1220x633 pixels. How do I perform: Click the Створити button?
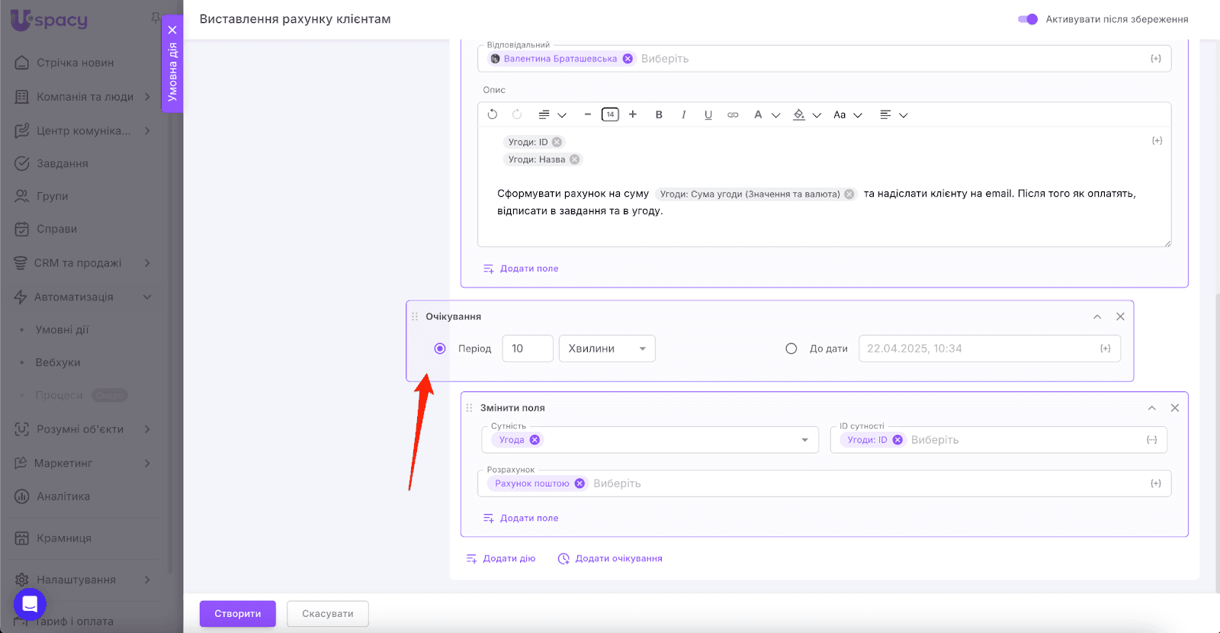238,613
